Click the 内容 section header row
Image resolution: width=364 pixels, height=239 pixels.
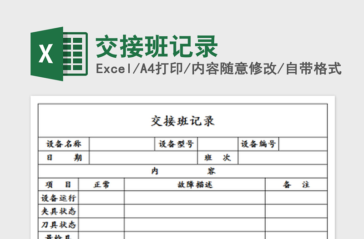click(183, 171)
